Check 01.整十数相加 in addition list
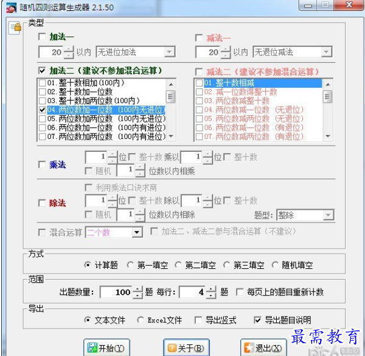 [x=42, y=83]
